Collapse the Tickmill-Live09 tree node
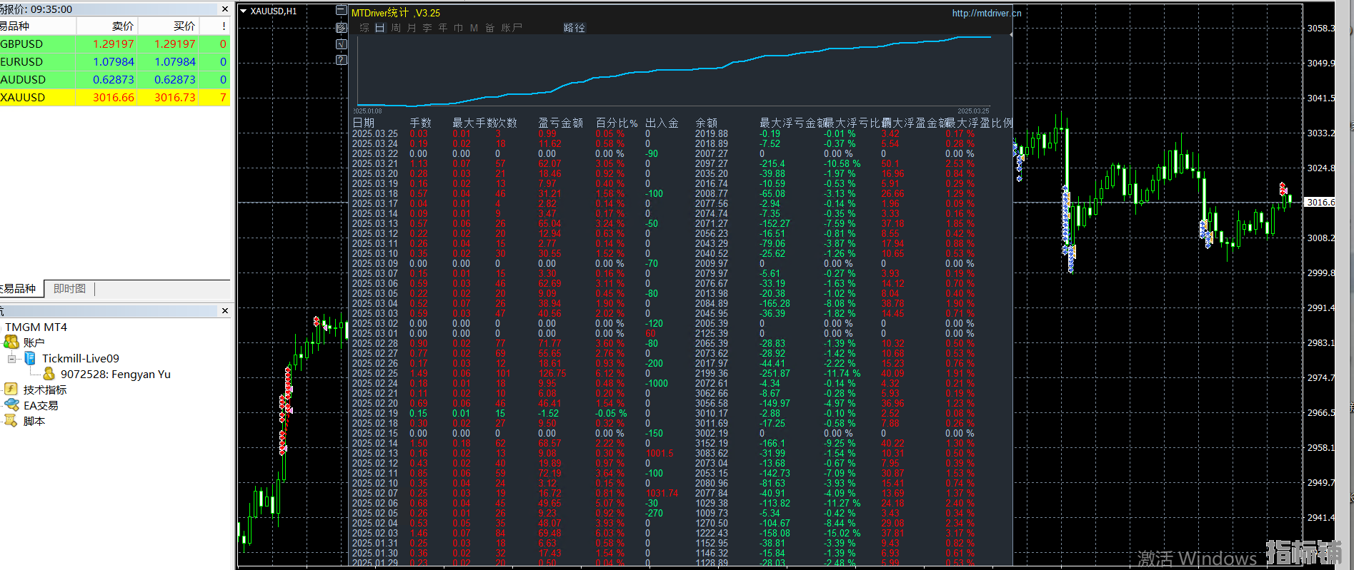1354x570 pixels. pos(11,358)
